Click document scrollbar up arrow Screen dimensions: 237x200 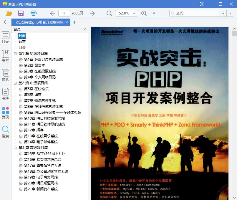[234, 28]
